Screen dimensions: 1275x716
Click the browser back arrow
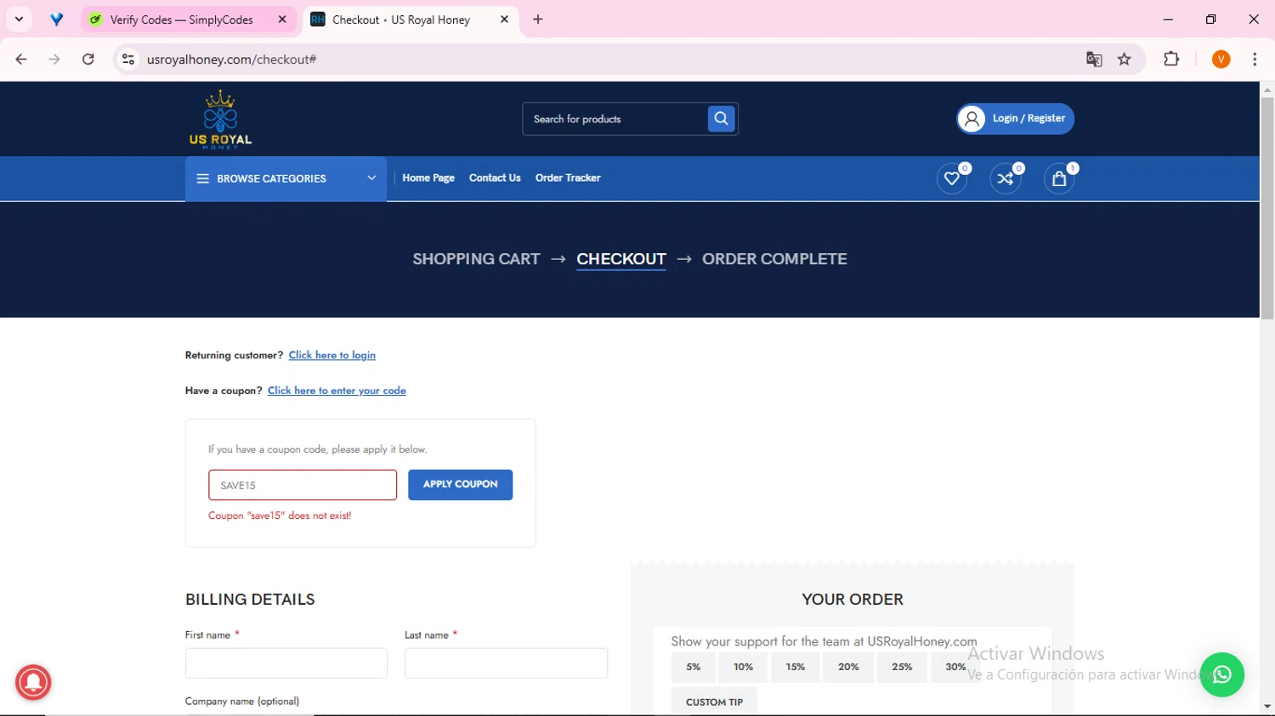click(x=21, y=59)
